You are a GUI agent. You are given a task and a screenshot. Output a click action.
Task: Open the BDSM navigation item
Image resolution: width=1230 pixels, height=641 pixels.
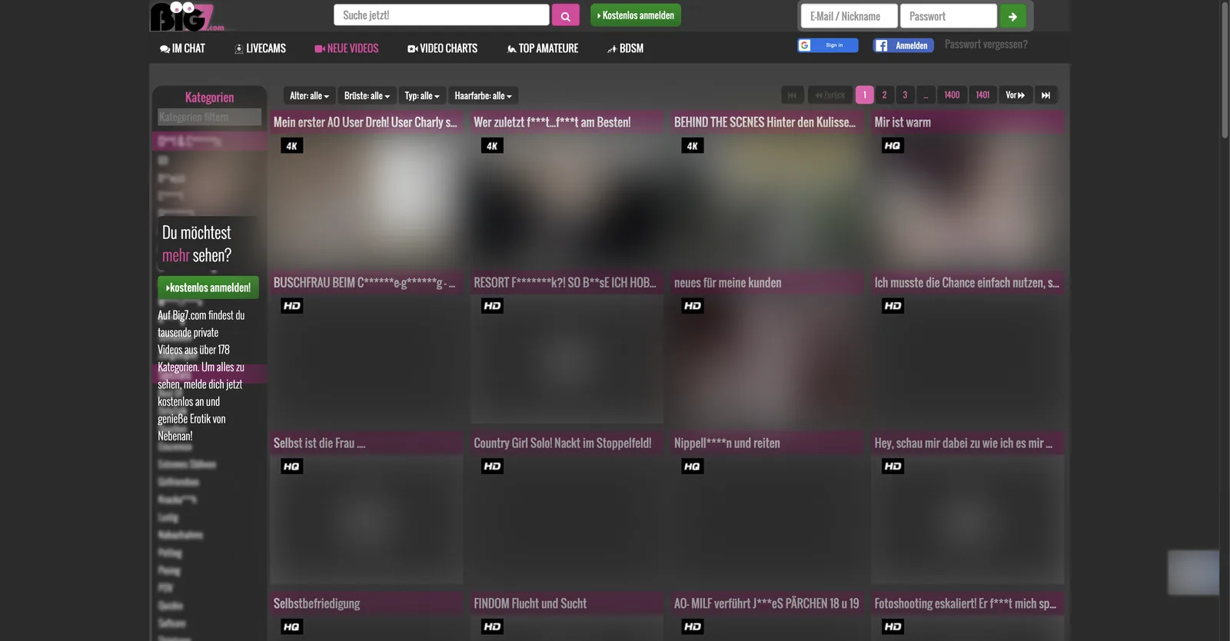pyautogui.click(x=625, y=48)
